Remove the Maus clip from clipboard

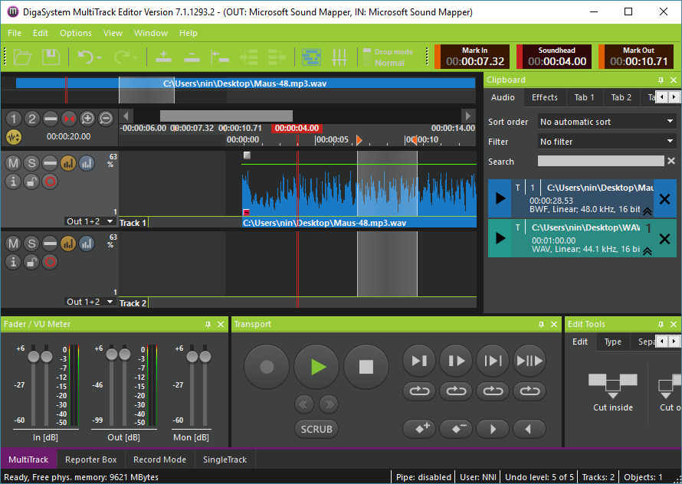664,198
